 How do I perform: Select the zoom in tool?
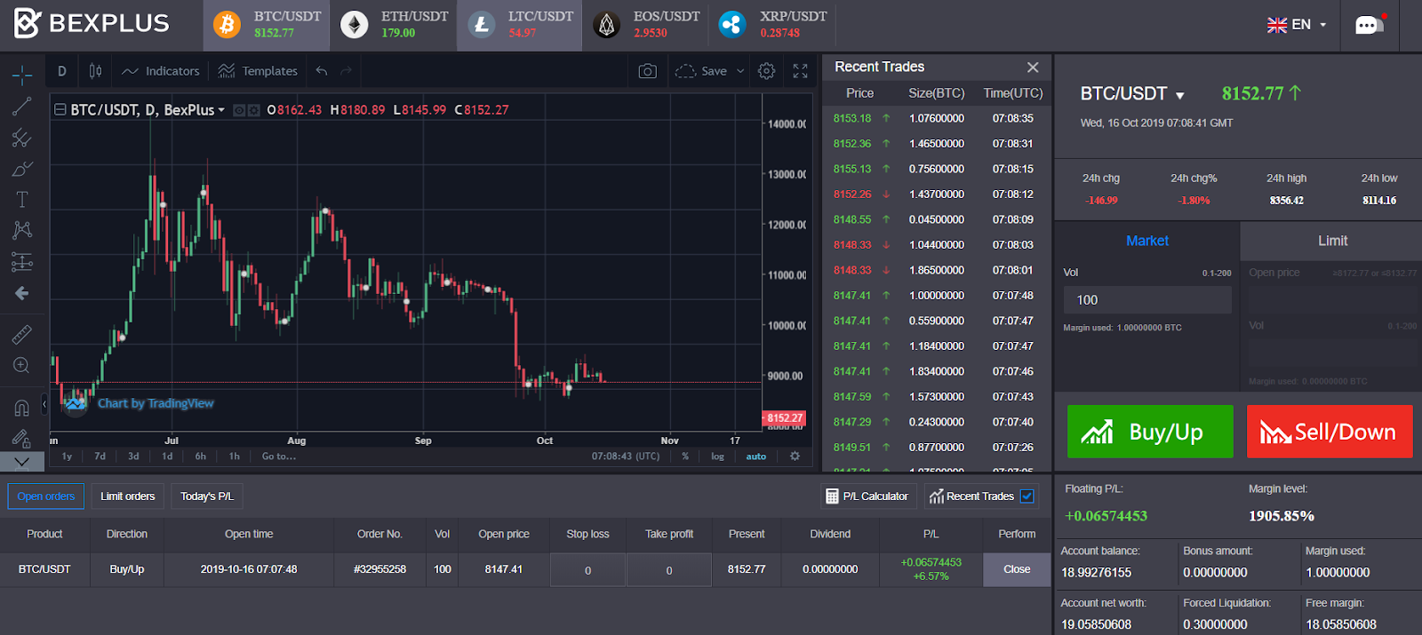click(22, 366)
